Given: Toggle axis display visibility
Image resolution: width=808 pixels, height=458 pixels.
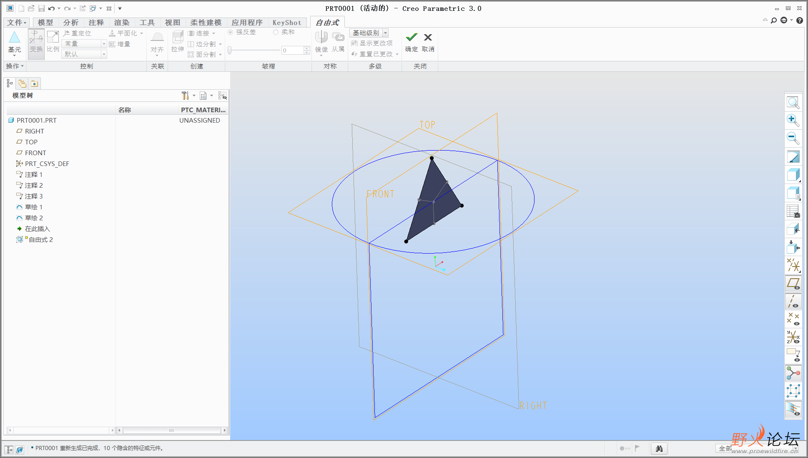Looking at the screenshot, I should 793,301.
